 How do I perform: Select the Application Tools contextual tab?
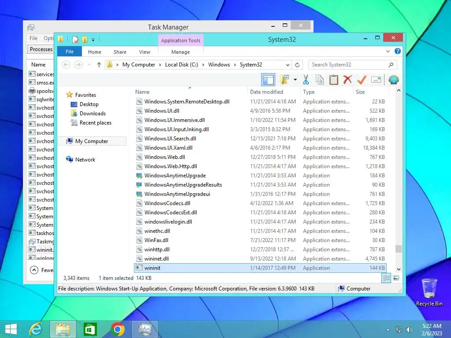coord(181,40)
